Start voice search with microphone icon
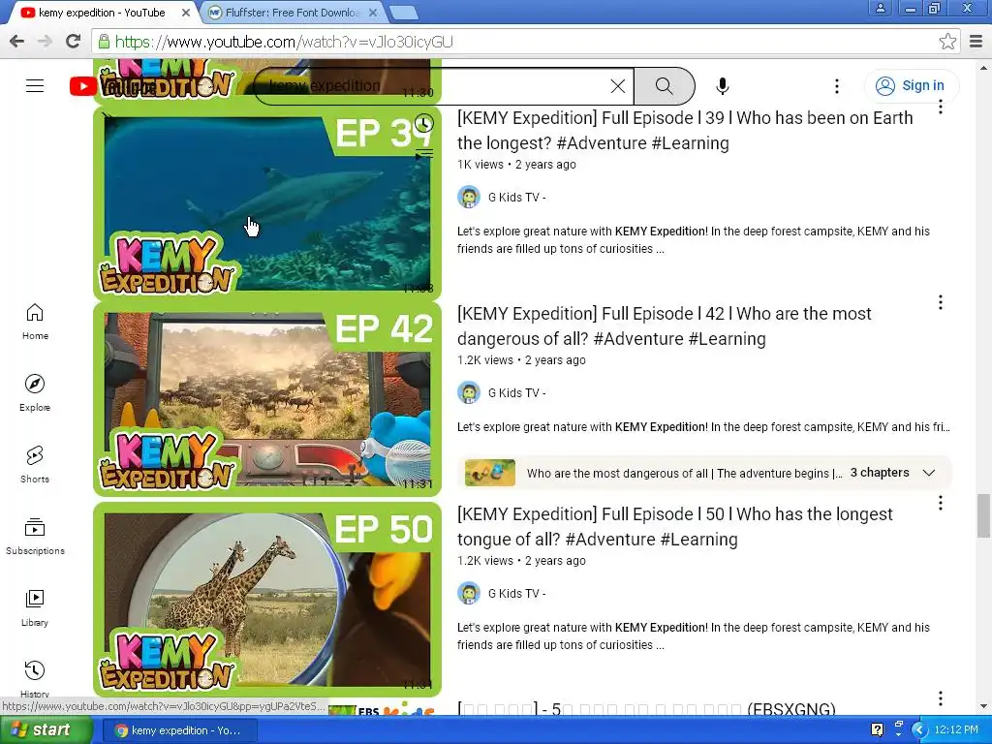The image size is (992, 744). coord(722,86)
